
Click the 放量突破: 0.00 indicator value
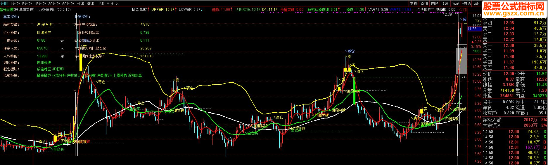point(292,10)
